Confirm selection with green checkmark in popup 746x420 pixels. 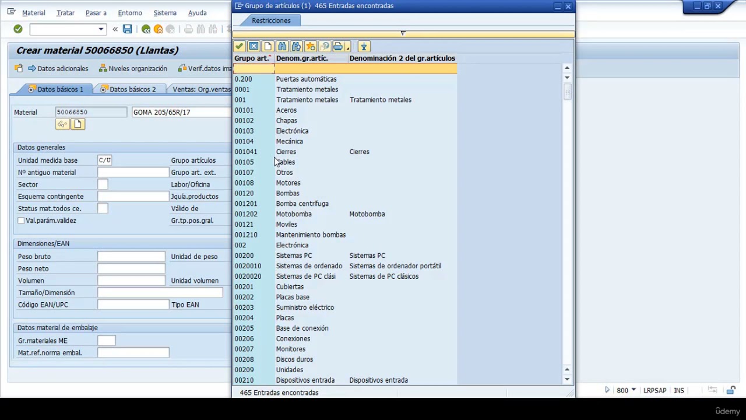240,46
